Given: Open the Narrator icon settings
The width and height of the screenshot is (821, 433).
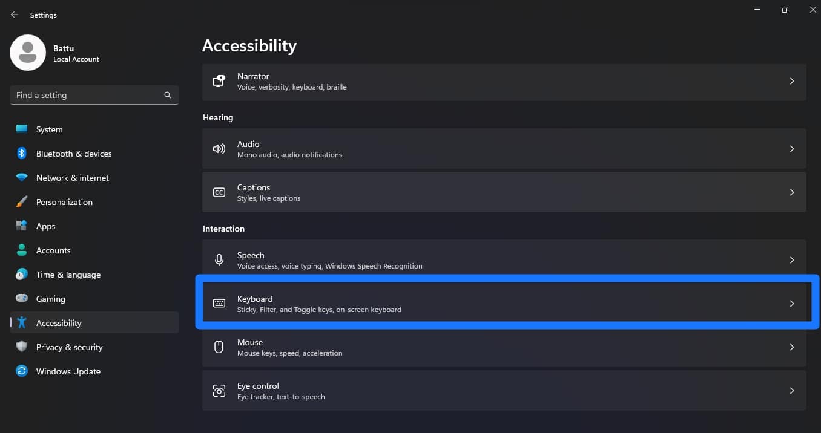Looking at the screenshot, I should coord(219,81).
